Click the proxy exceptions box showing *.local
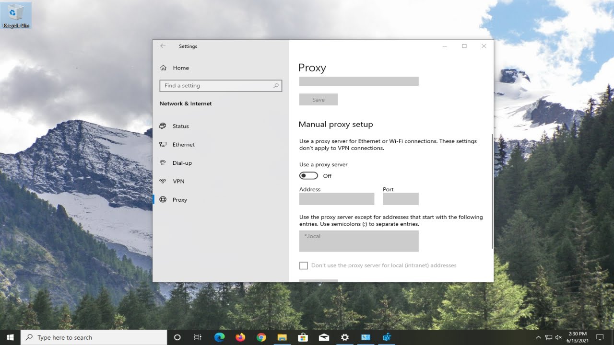This screenshot has width=614, height=345. [359, 241]
